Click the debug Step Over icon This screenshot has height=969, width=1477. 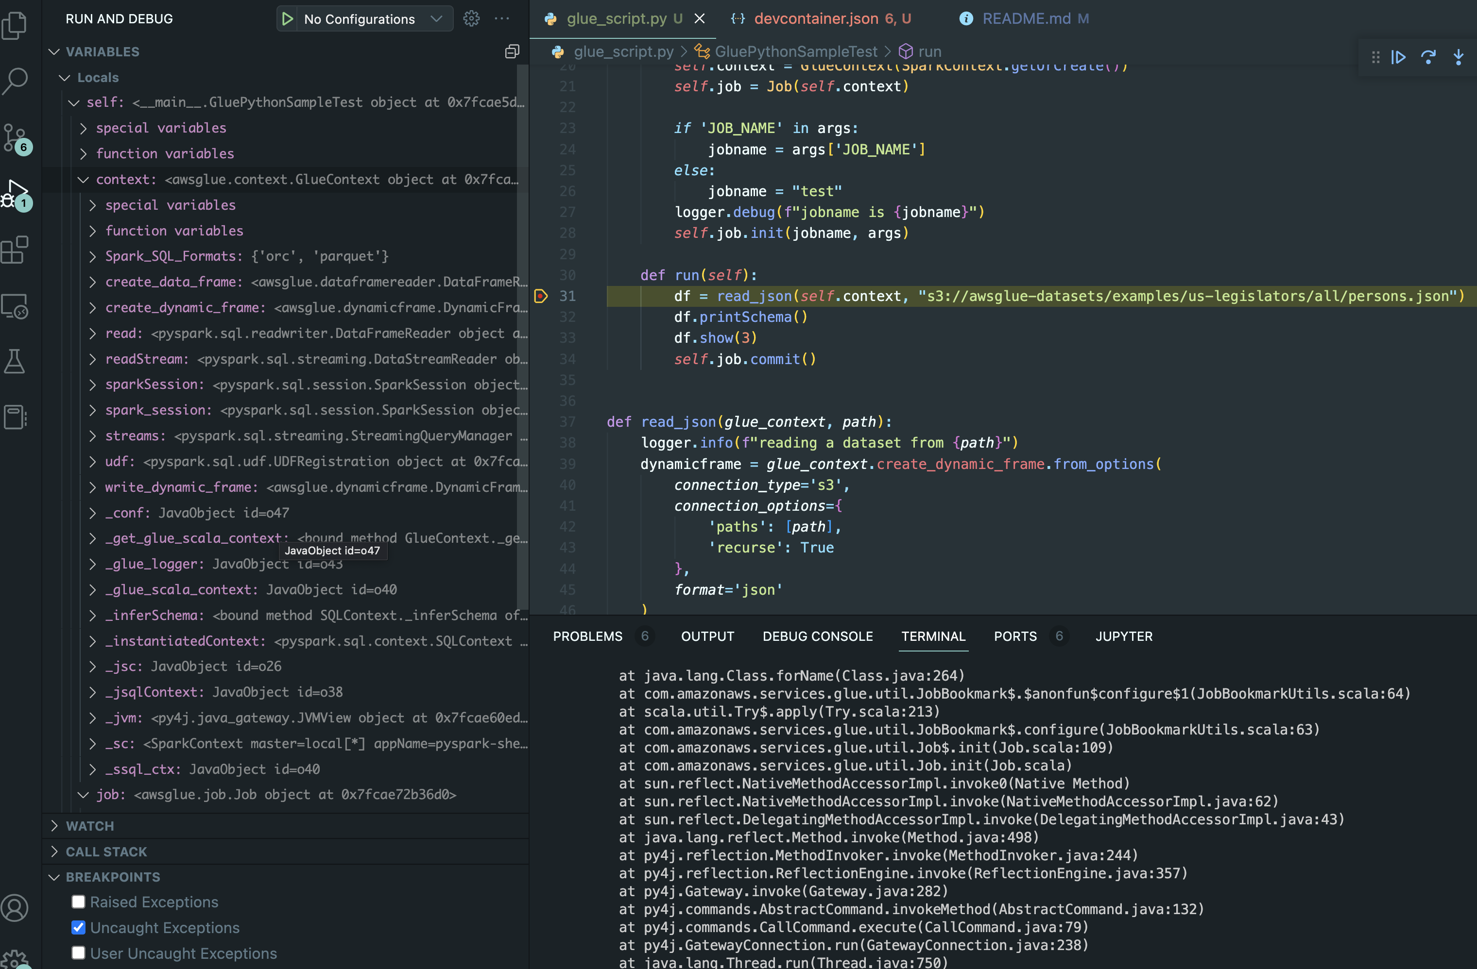pos(1428,58)
